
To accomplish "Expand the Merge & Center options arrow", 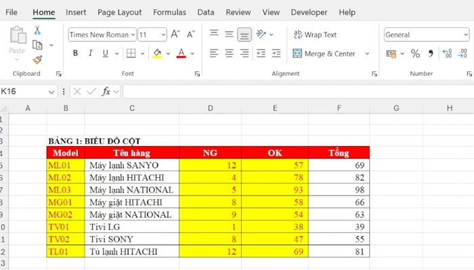I will coord(367,53).
